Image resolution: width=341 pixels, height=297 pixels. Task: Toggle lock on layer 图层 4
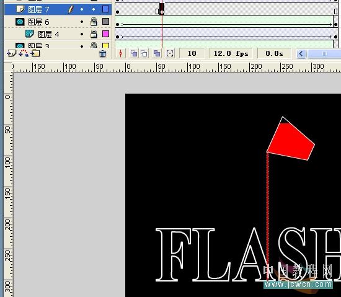point(94,34)
